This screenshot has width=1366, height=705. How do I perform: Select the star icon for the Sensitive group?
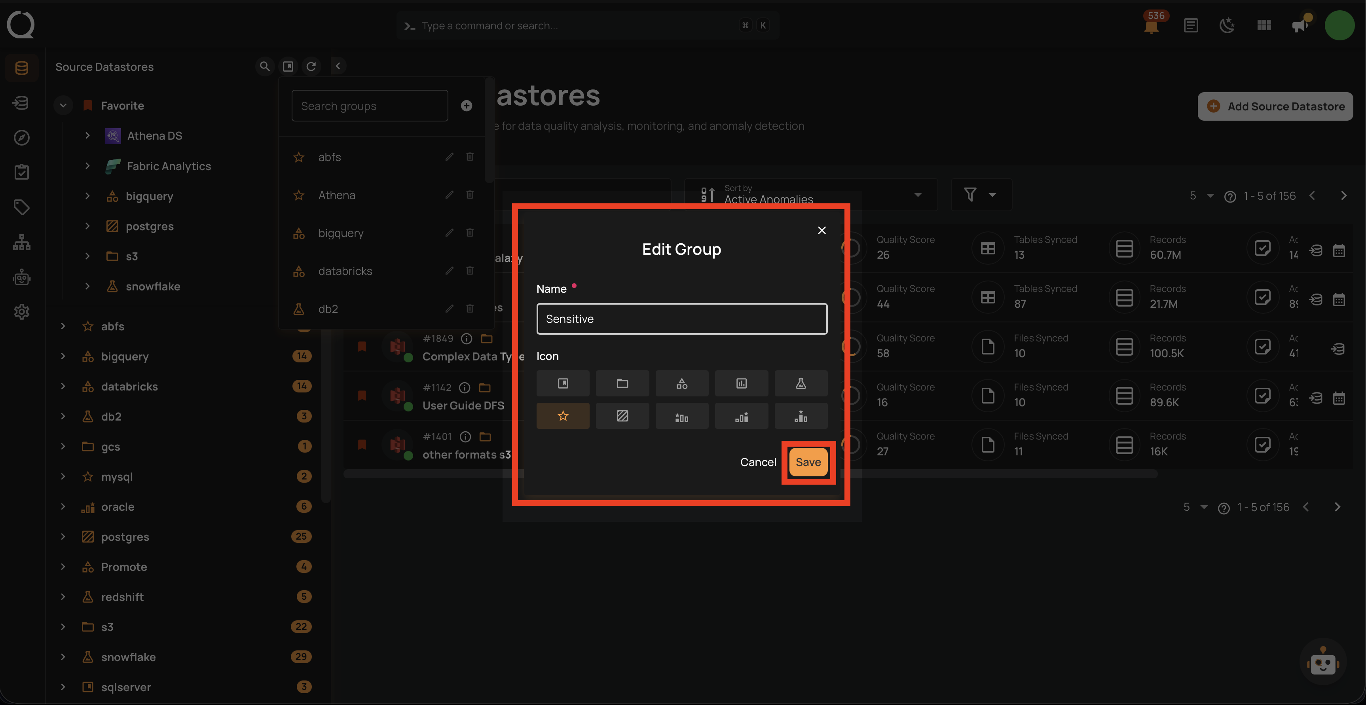click(563, 415)
